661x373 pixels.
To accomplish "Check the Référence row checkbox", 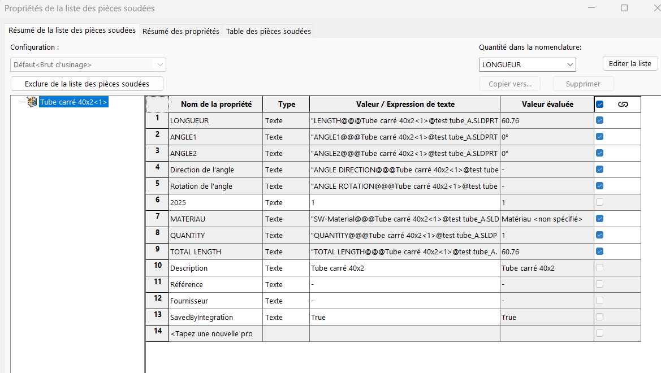I will click(599, 284).
